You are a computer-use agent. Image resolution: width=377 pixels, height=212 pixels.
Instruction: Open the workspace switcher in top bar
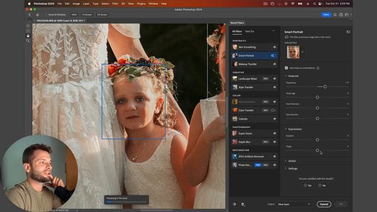pyautogui.click(x=347, y=15)
